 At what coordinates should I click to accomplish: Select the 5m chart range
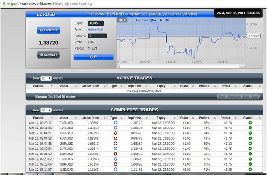pyautogui.click(x=145, y=20)
